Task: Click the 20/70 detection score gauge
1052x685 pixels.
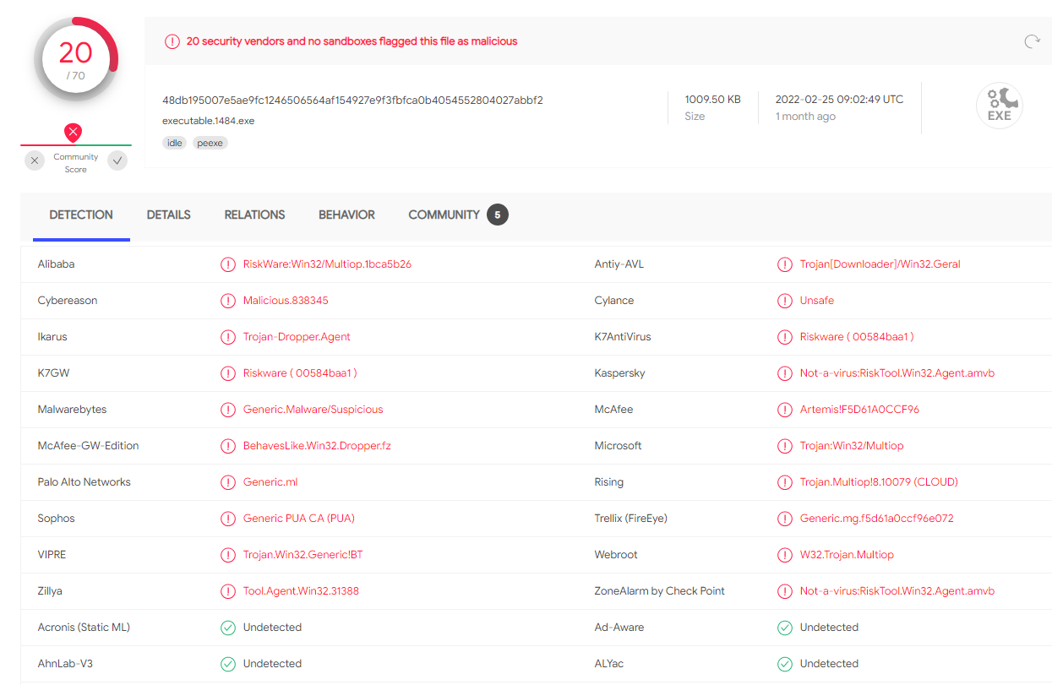Action: click(x=75, y=58)
